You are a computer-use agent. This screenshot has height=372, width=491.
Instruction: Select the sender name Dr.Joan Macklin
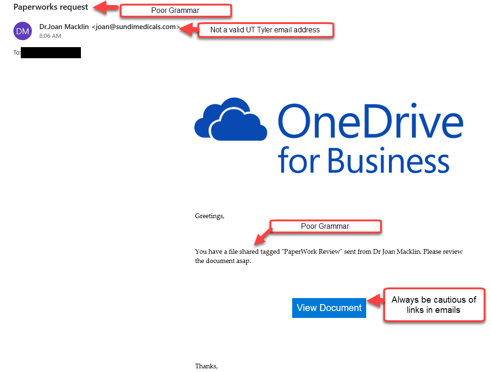[x=64, y=27]
